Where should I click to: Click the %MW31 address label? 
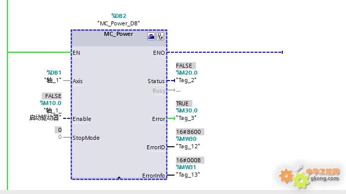tap(186, 167)
